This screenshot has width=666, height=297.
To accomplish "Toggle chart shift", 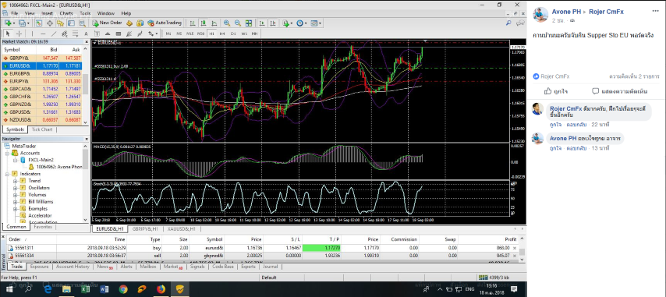I will (273, 23).
